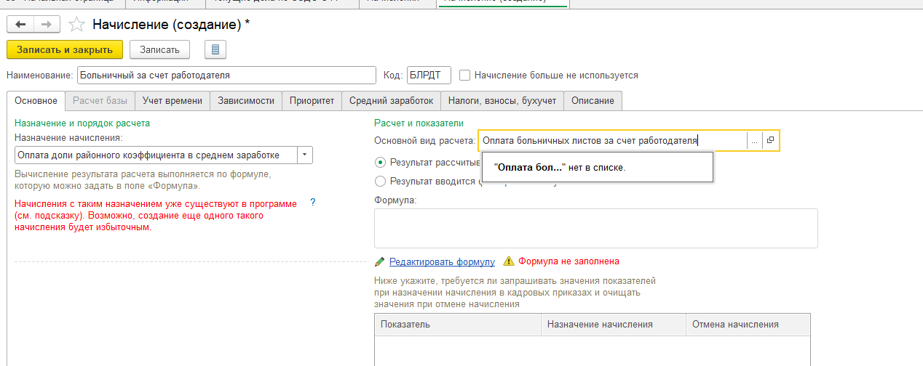Click the yellow warning icon for the unfilled formula
This screenshot has height=366, width=923.
click(508, 261)
